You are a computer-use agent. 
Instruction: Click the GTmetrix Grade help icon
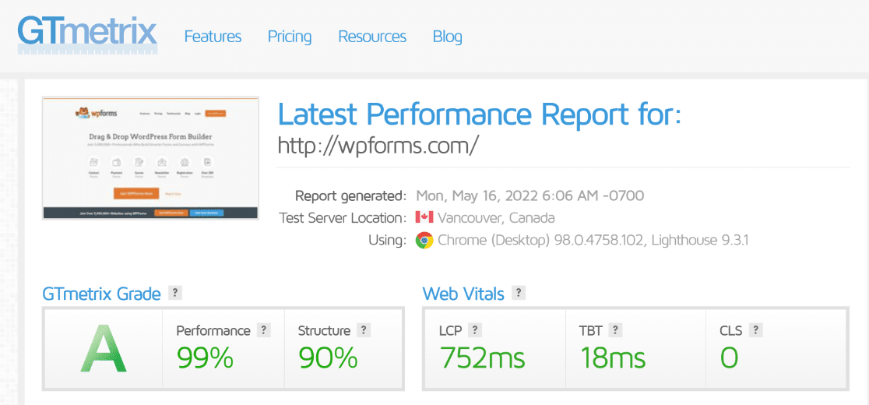tap(175, 293)
